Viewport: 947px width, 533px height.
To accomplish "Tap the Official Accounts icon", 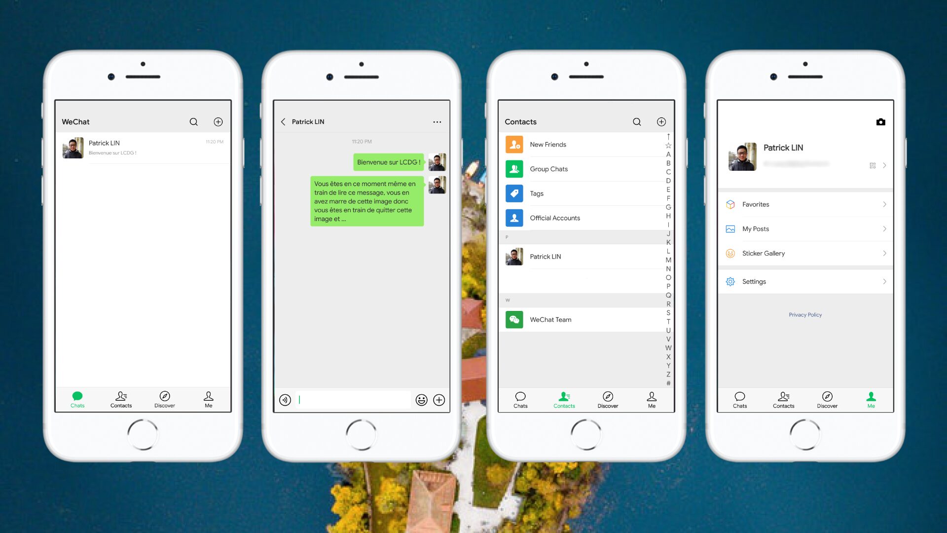I will (514, 217).
